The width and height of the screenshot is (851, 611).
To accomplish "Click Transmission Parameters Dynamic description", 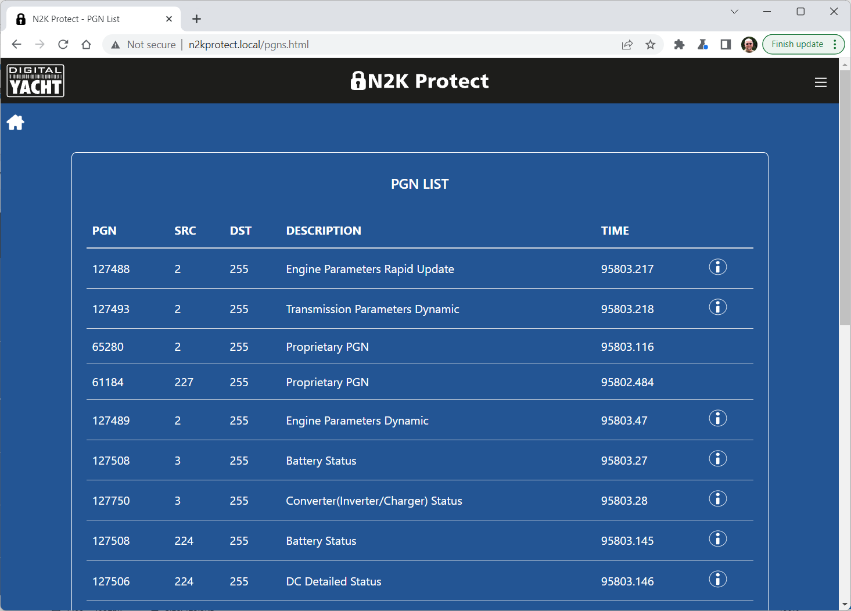I will pyautogui.click(x=372, y=309).
